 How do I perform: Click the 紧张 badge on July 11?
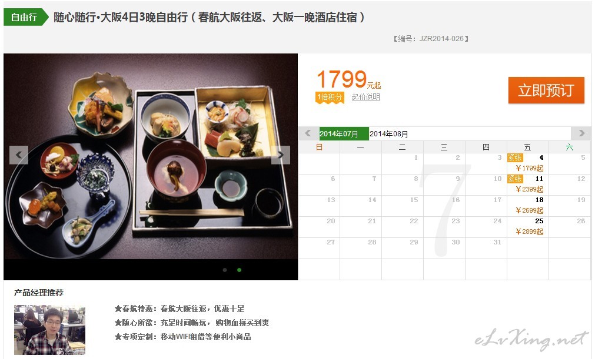pyautogui.click(x=516, y=179)
